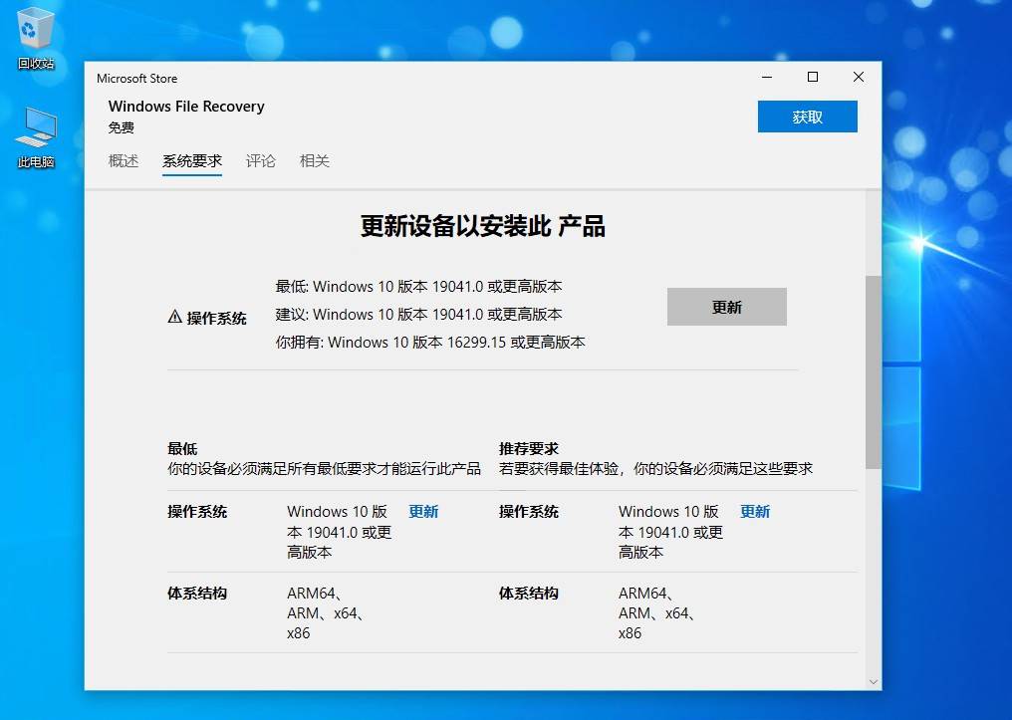Maximize the Microsoft Store window

(x=813, y=78)
